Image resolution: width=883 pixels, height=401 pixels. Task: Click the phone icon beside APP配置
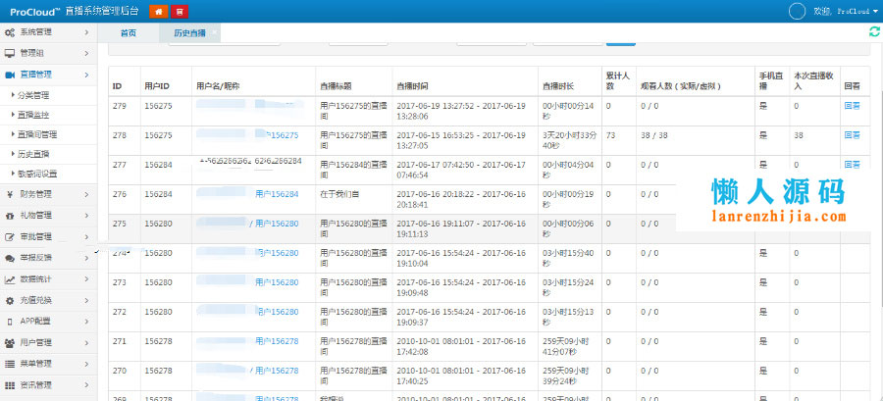pyautogui.click(x=10, y=322)
